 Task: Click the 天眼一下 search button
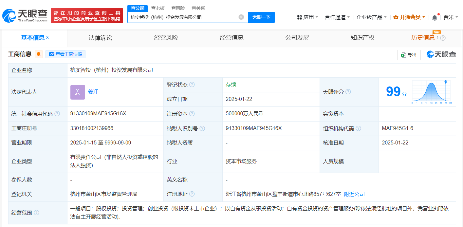tap(261, 17)
